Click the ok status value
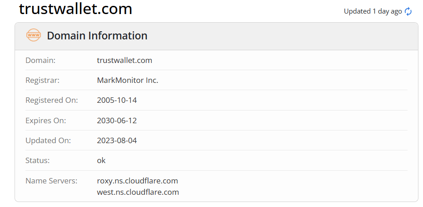 (x=101, y=160)
